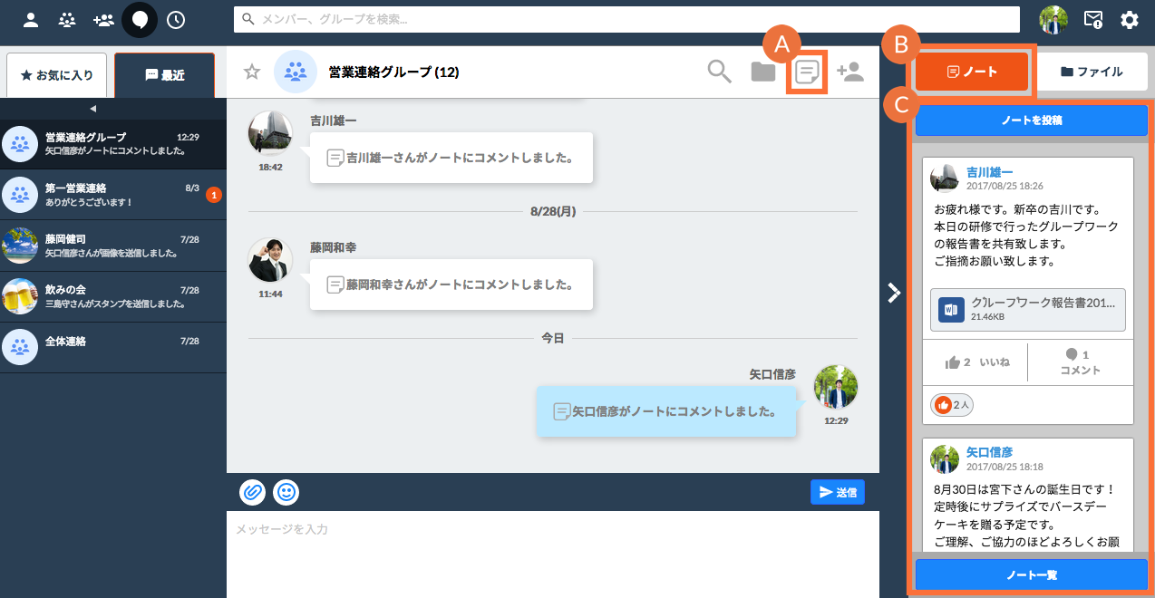
Task: Click the メッセージを入力 text field
Action: [552, 553]
